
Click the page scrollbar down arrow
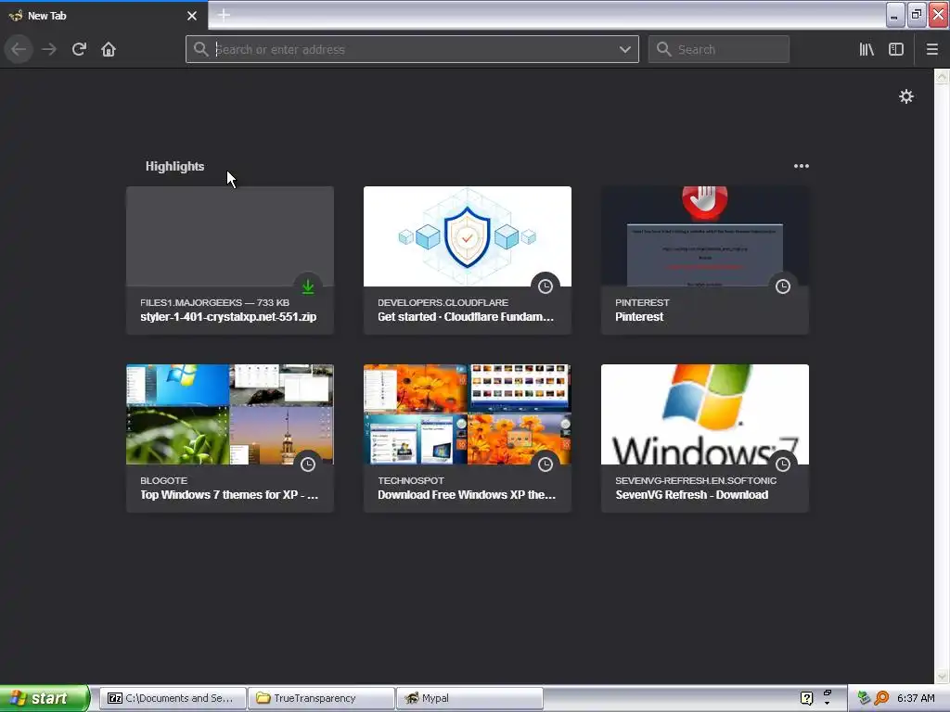click(x=942, y=676)
